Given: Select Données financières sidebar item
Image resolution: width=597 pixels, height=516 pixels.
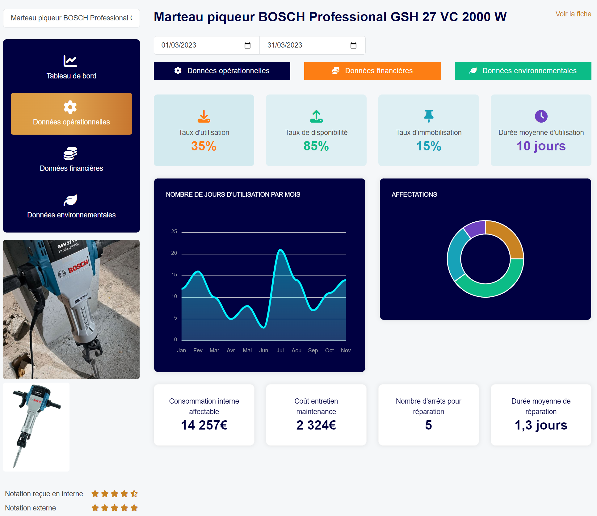Looking at the screenshot, I should [x=71, y=160].
